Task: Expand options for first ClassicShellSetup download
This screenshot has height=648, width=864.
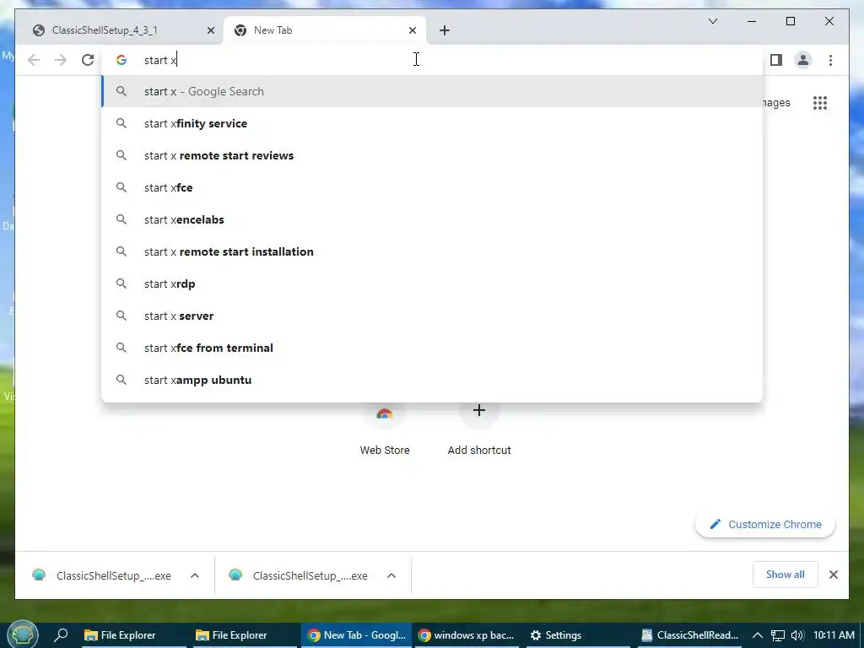Action: [195, 575]
